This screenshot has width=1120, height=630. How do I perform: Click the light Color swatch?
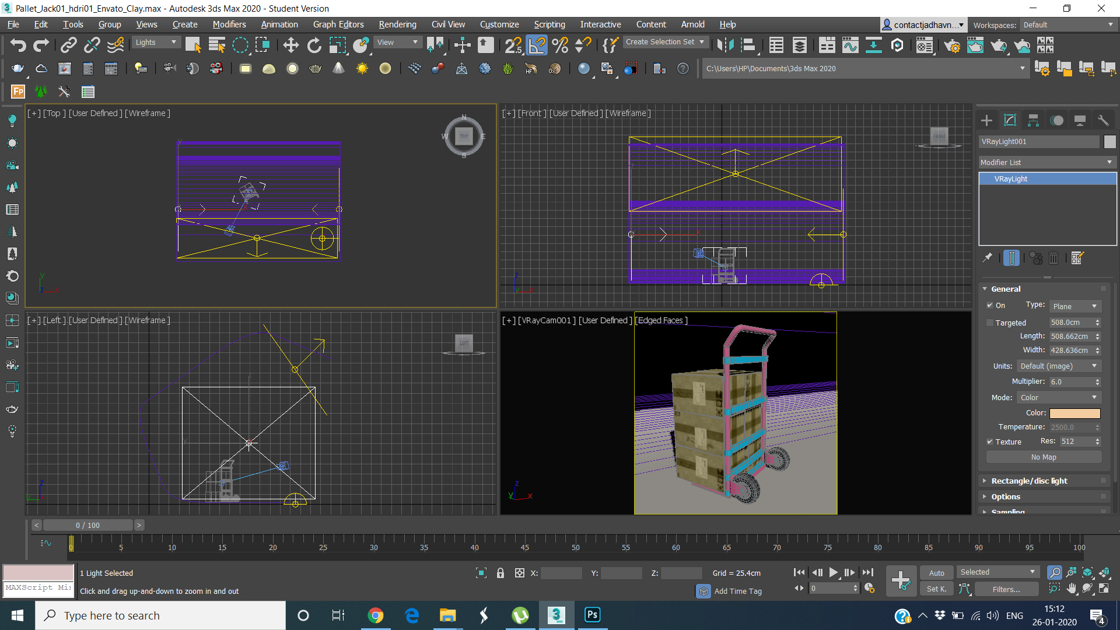[x=1074, y=413]
